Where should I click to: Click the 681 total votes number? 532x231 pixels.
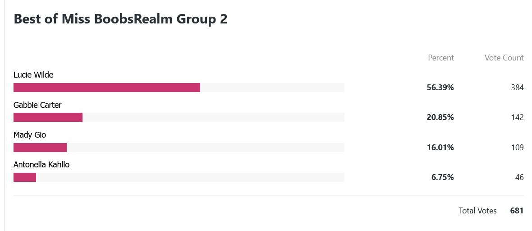coord(517,211)
